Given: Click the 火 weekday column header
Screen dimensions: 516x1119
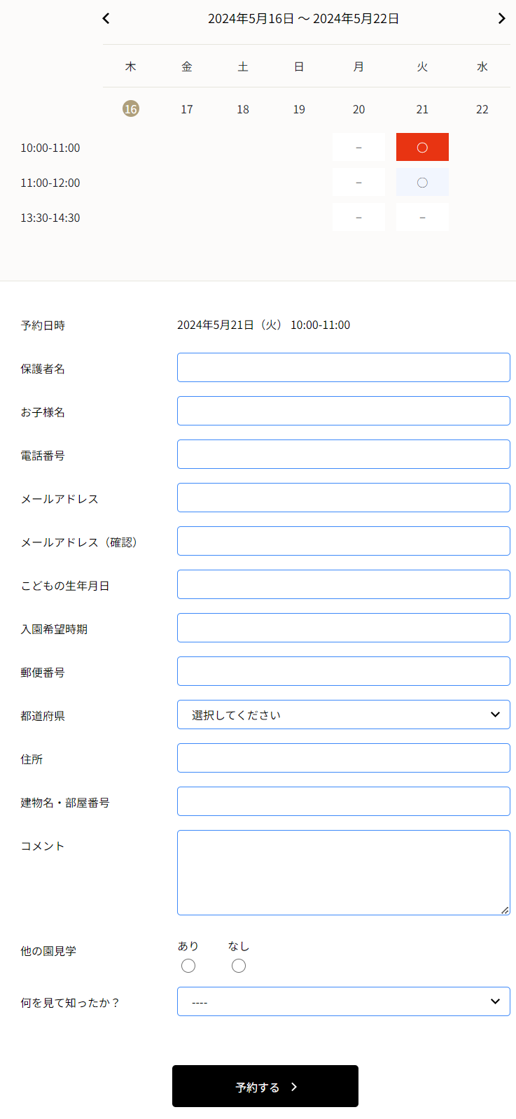Looking at the screenshot, I should [422, 66].
